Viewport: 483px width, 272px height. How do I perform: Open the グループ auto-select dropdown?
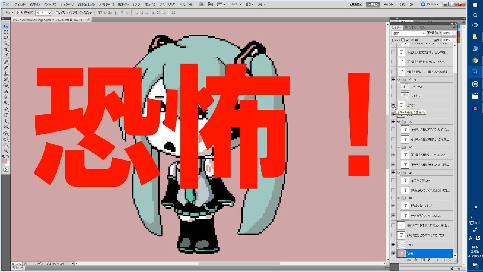tap(44, 12)
